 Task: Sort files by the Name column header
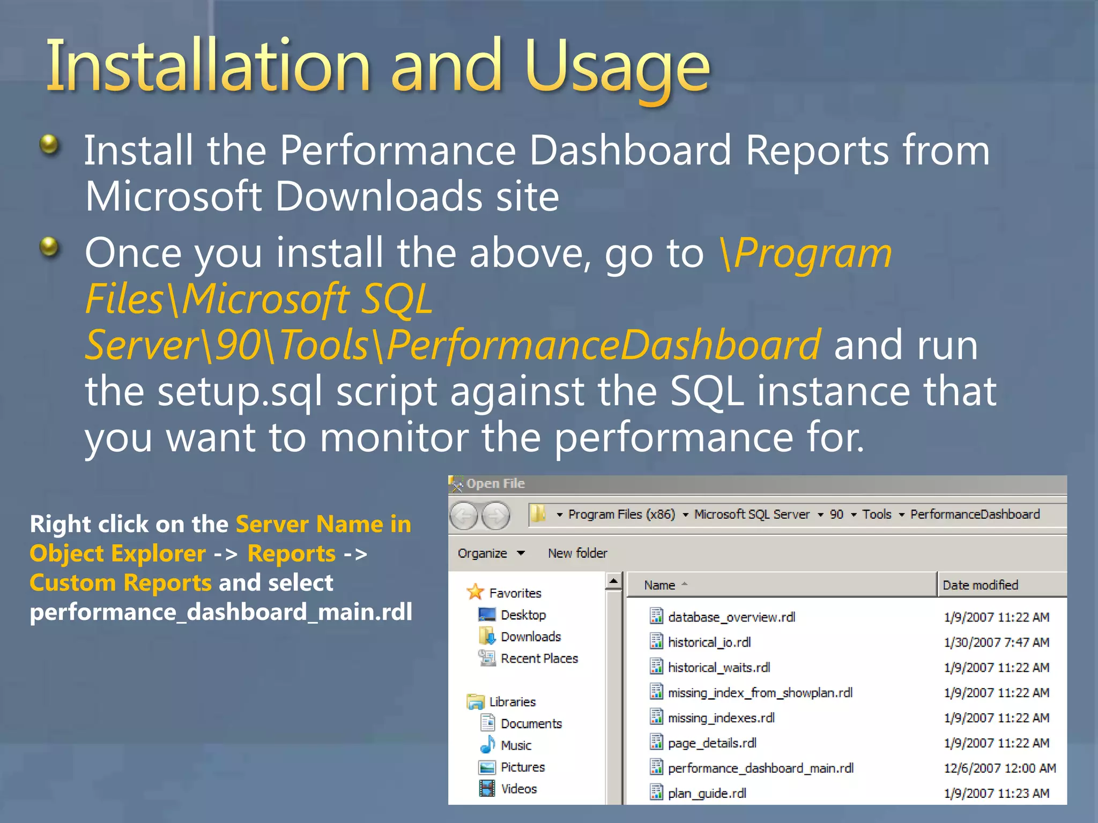(659, 585)
